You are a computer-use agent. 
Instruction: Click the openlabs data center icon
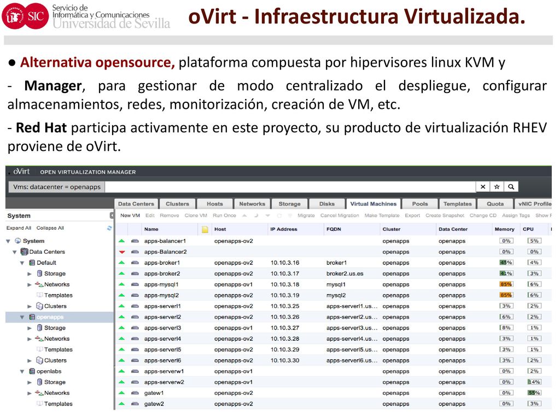32,371
